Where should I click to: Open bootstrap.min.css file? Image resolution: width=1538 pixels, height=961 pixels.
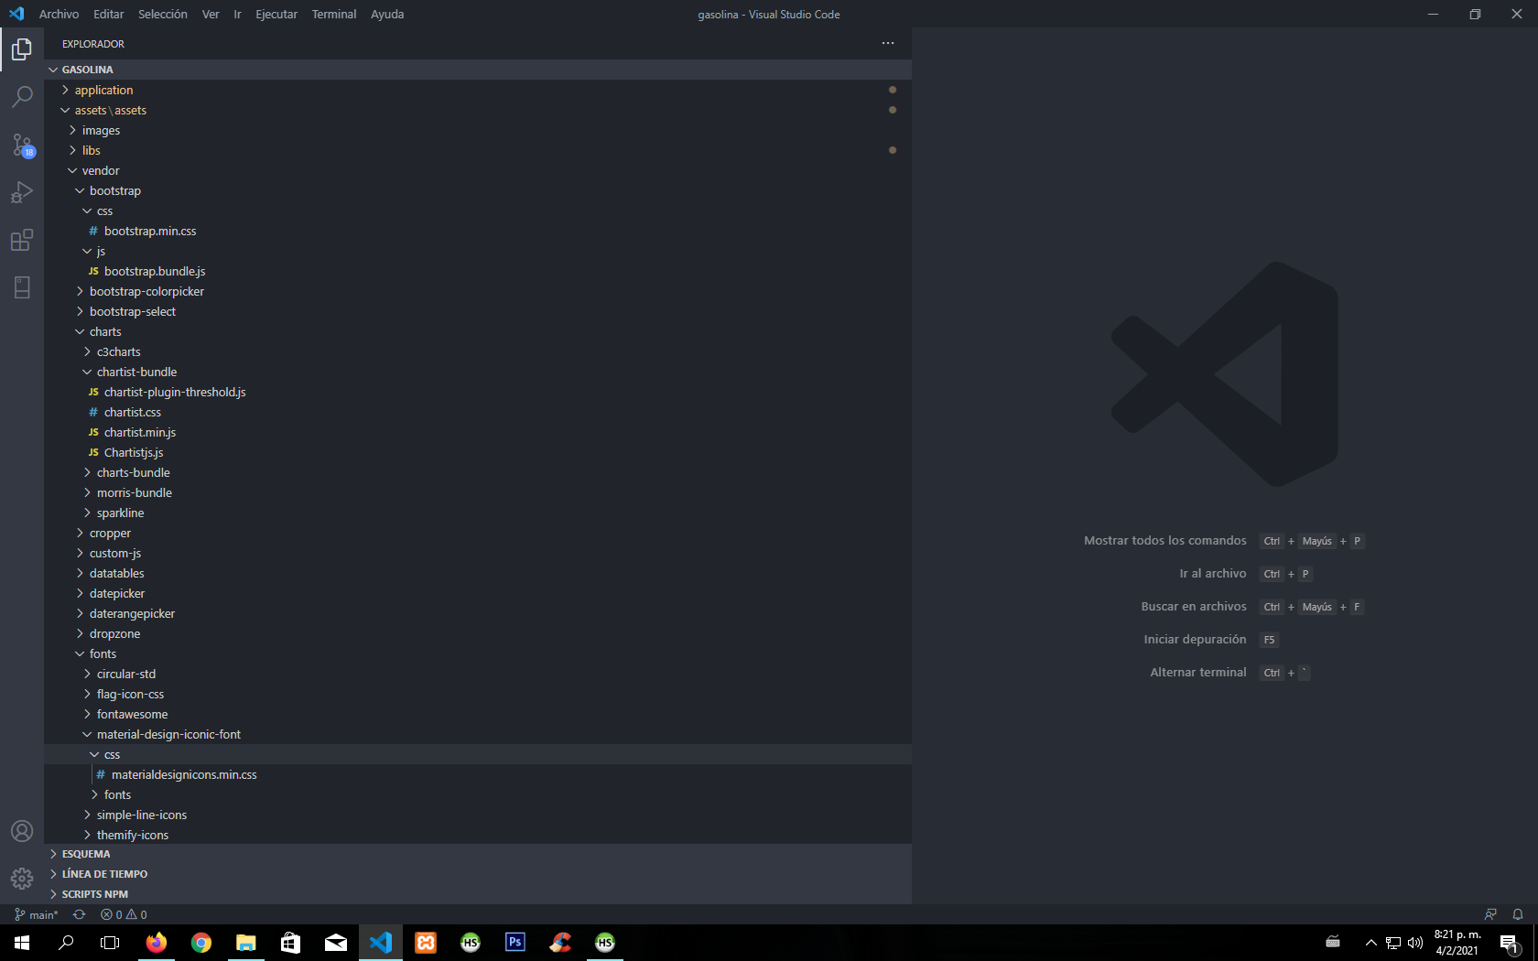[478, 231]
